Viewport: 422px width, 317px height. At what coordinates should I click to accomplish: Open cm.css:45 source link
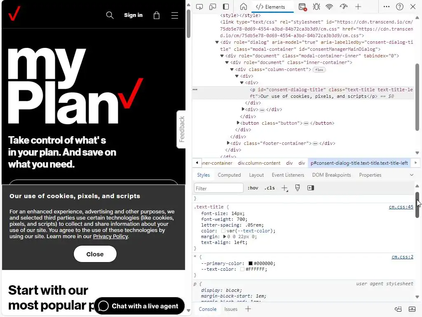401,207
